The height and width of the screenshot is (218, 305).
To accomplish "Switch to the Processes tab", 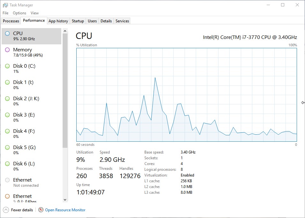I will click(11, 21).
